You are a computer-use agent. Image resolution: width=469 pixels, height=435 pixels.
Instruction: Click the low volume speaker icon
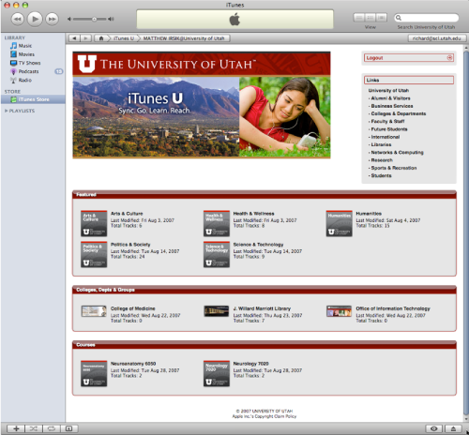[x=69, y=19]
